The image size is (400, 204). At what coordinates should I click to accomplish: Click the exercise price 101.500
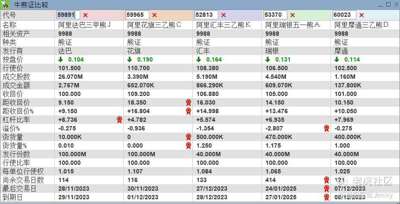69,68
